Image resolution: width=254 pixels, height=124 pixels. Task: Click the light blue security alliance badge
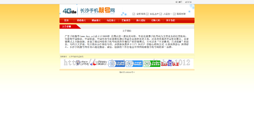tap(134, 64)
